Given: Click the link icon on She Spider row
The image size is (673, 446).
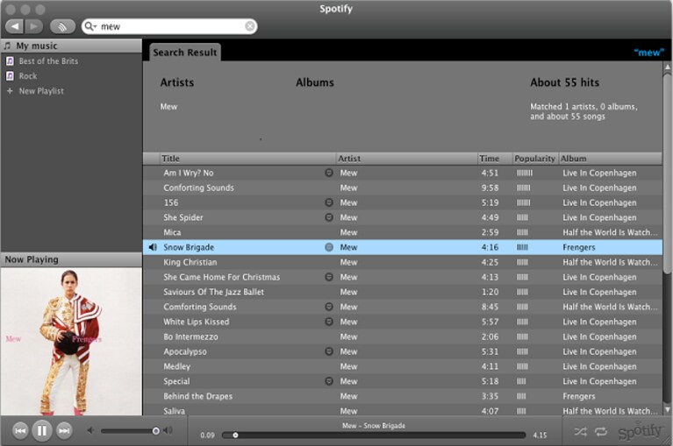Looking at the screenshot, I should [x=329, y=217].
